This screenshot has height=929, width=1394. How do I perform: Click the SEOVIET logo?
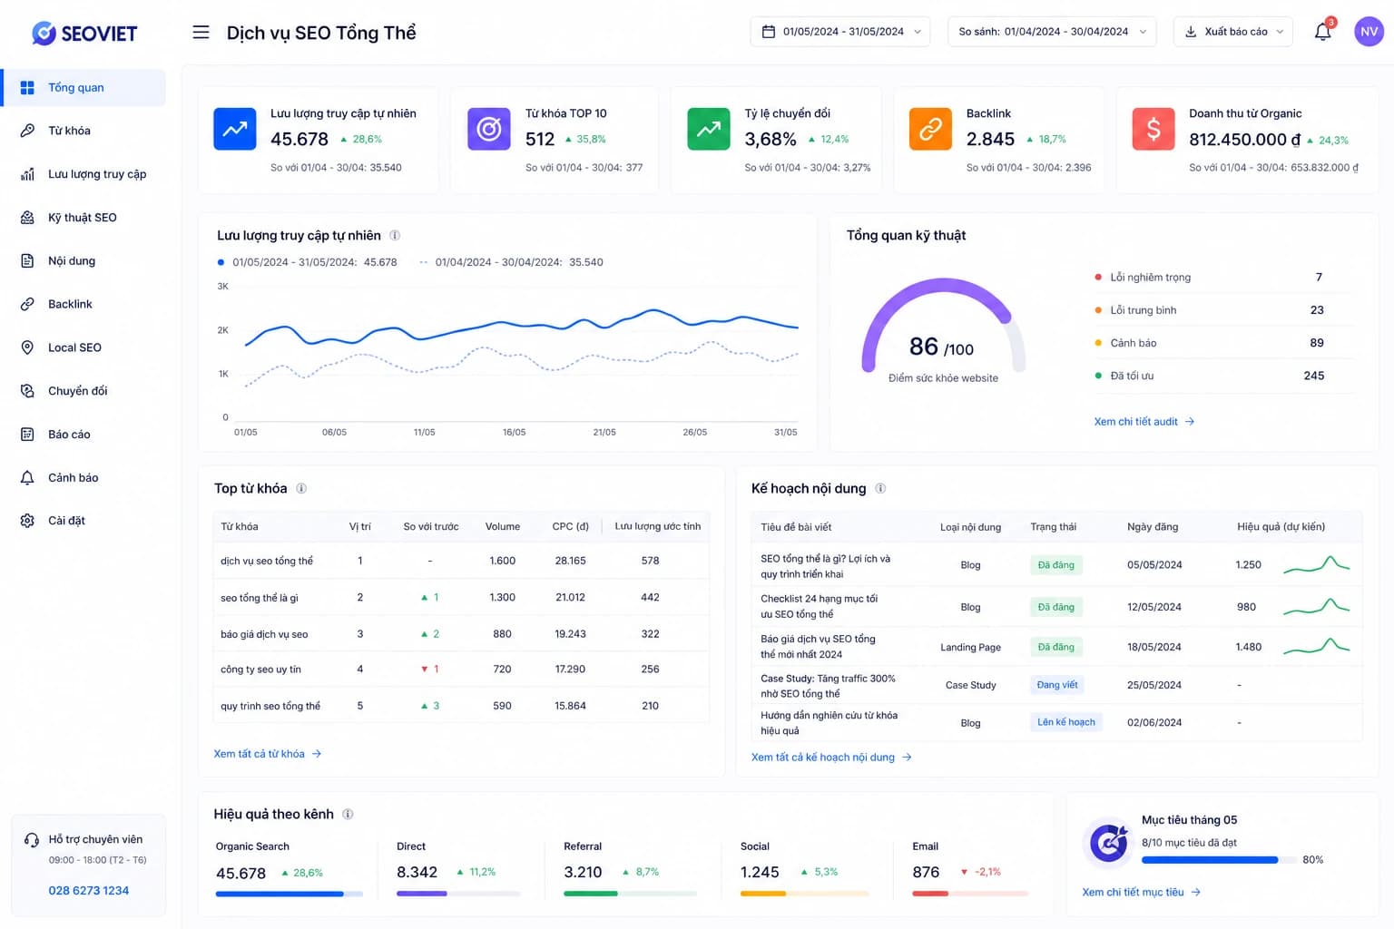pyautogui.click(x=84, y=34)
